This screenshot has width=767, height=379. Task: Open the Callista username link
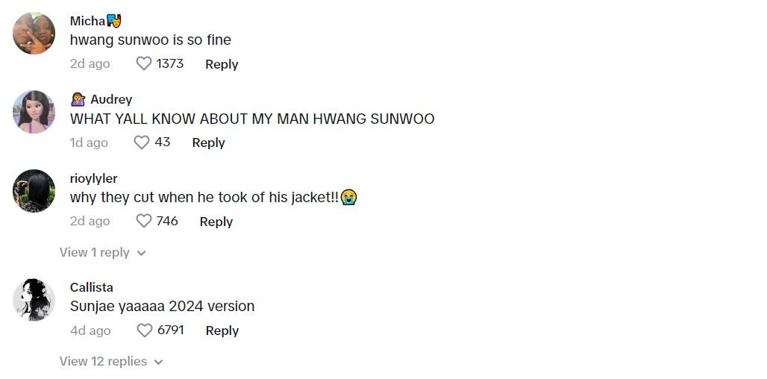tap(92, 287)
